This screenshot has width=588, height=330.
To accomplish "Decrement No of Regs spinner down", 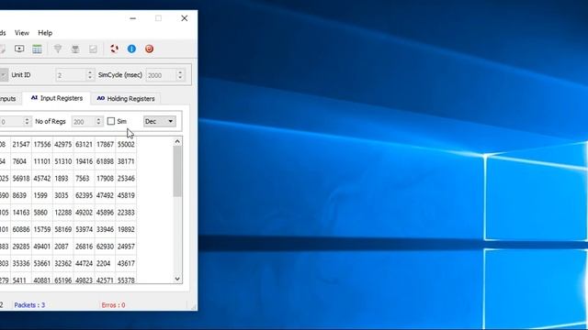I will click(98, 125).
